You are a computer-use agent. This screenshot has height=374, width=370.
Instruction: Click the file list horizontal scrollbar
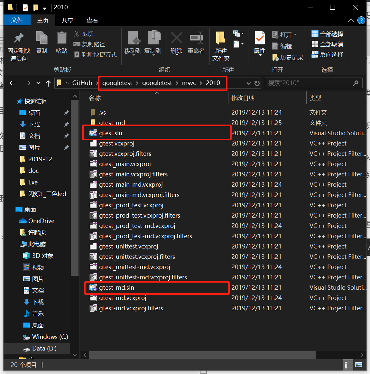[x=202, y=355]
